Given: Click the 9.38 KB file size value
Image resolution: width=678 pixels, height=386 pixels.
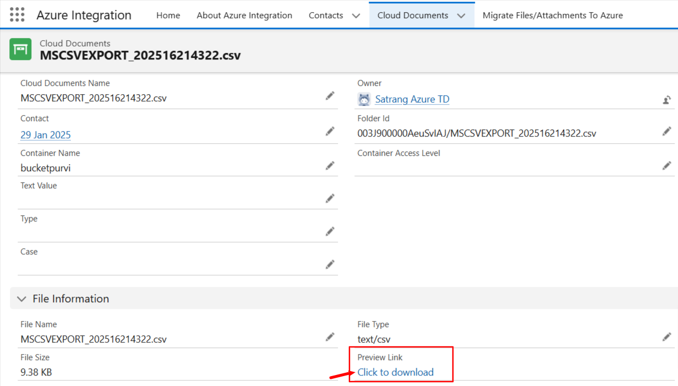Looking at the screenshot, I should [36, 372].
